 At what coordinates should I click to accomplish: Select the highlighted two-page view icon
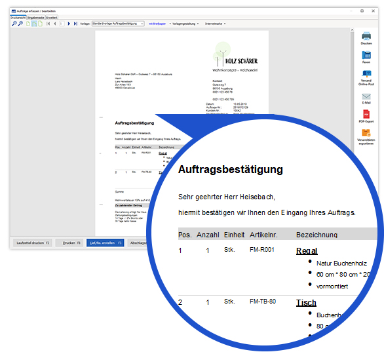pyautogui.click(x=34, y=24)
